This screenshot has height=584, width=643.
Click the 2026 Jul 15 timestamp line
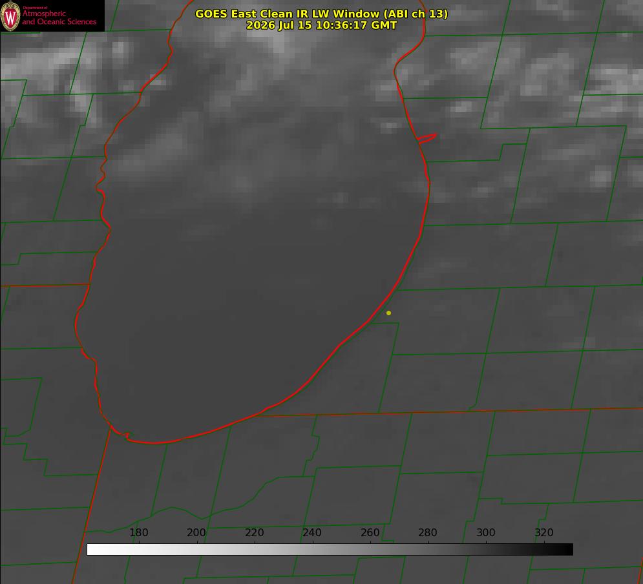321,25
